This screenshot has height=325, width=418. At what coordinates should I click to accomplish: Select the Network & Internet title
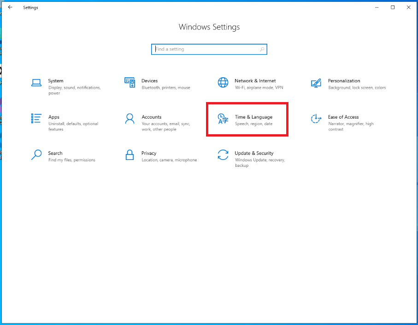tap(255, 81)
